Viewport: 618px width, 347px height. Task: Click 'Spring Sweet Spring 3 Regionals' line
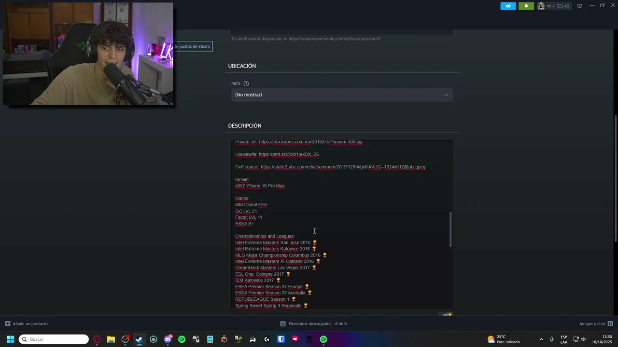tap(268, 306)
